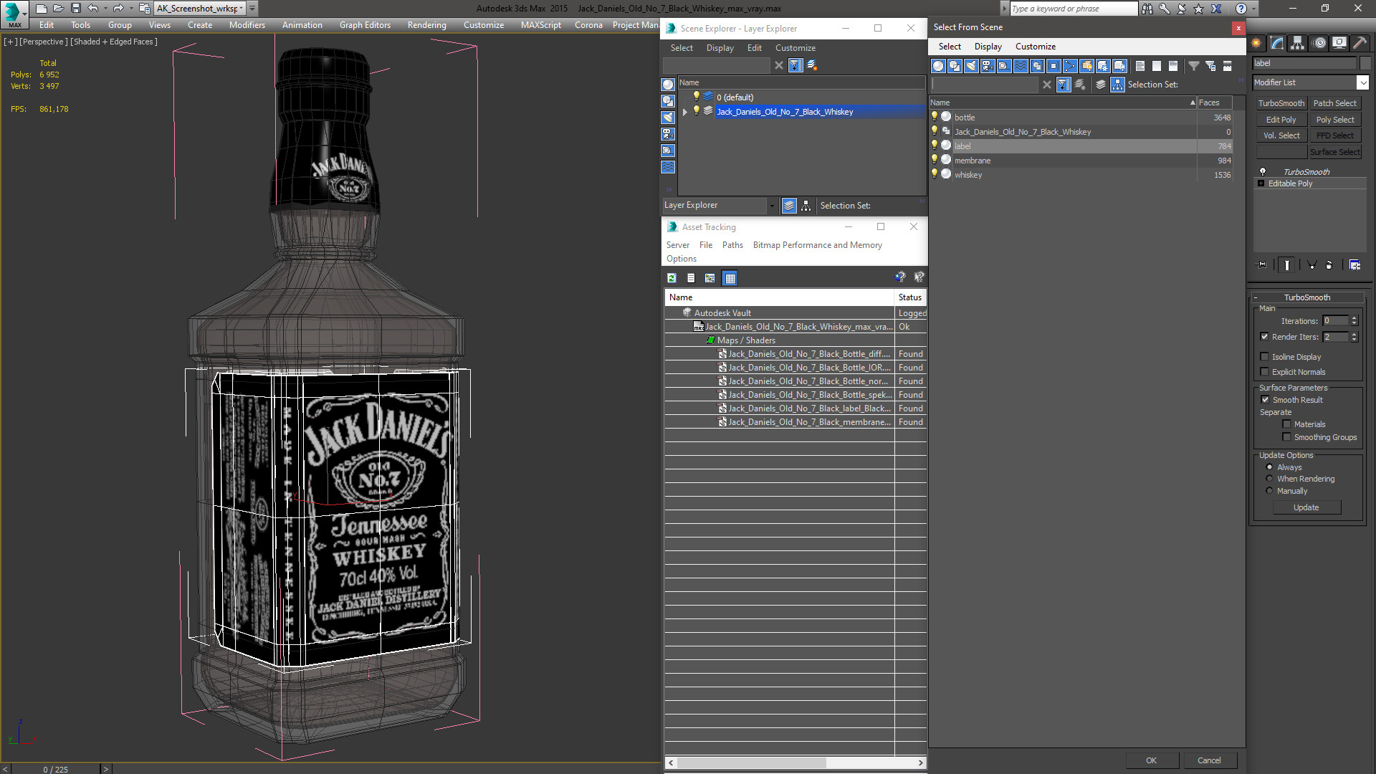Screen dimensions: 1376x774
Task: Enable Separate by Materials checkbox
Action: coord(1286,424)
